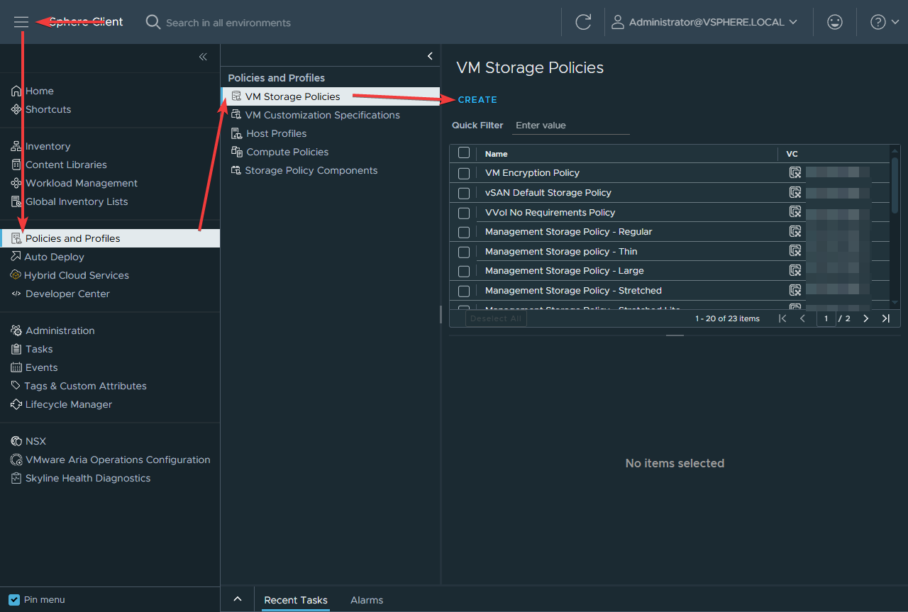Open the hamburger main menu icon
Image resolution: width=908 pixels, height=612 pixels.
21,22
